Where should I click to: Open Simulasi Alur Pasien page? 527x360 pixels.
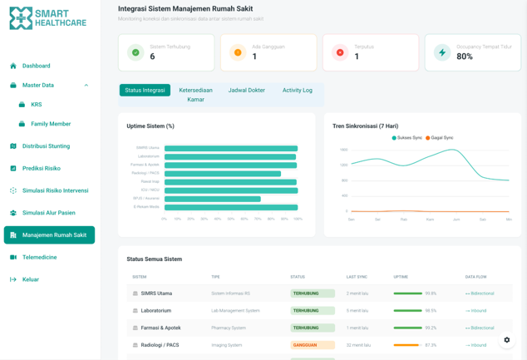click(49, 213)
